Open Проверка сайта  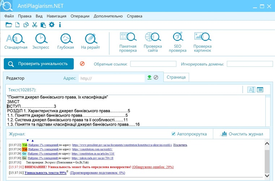pyautogui.click(x=153, y=42)
